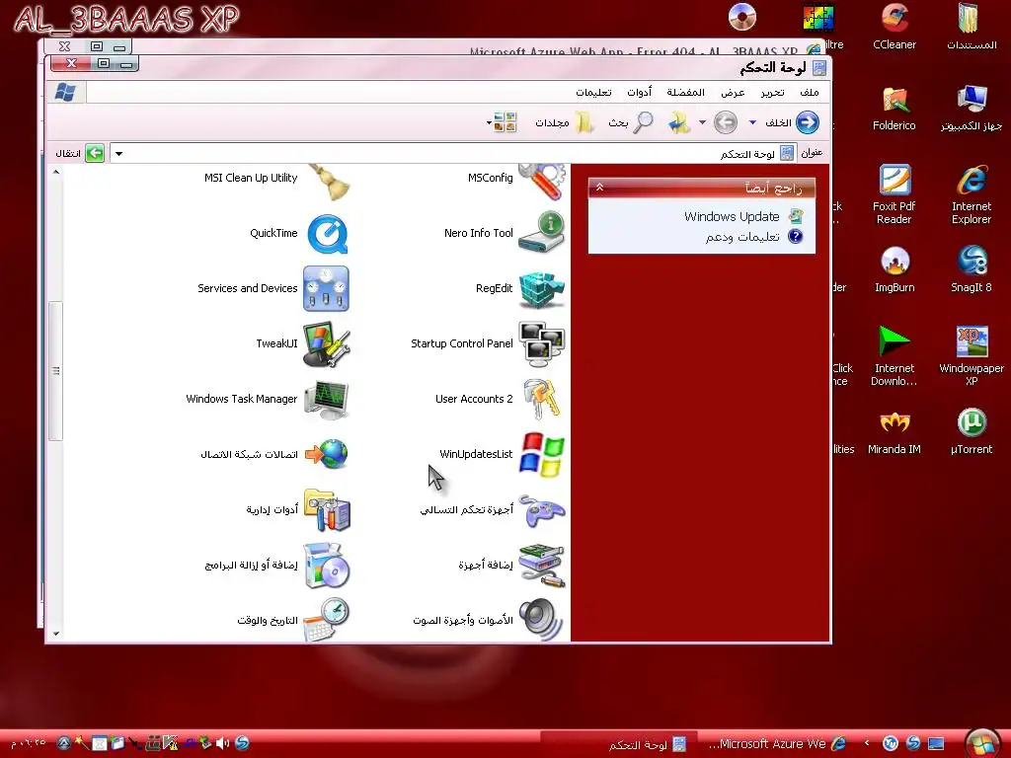1011x758 pixels.
Task: Open the administrative tools icon
Action: tap(327, 510)
